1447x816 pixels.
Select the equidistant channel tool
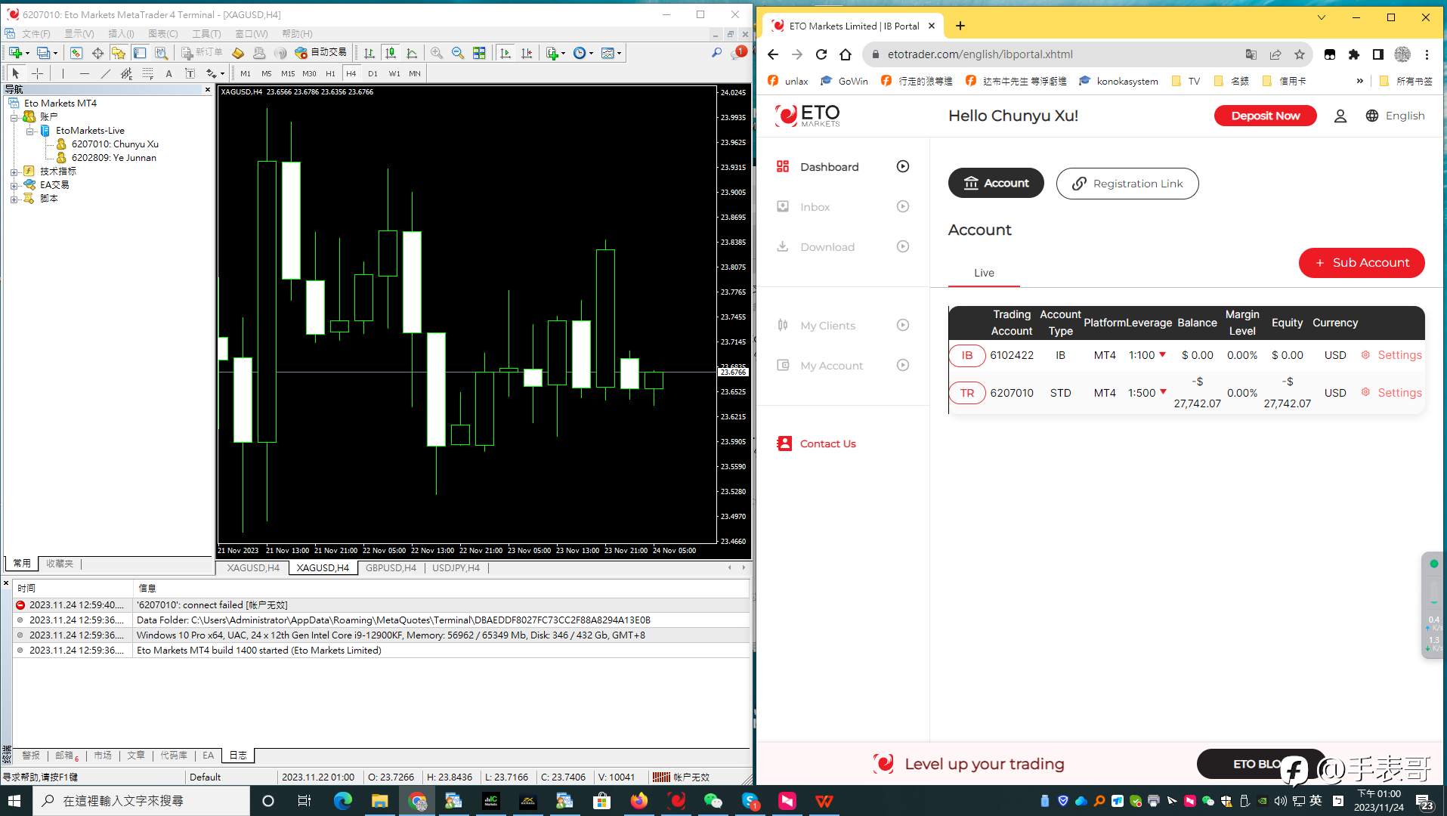tap(126, 73)
